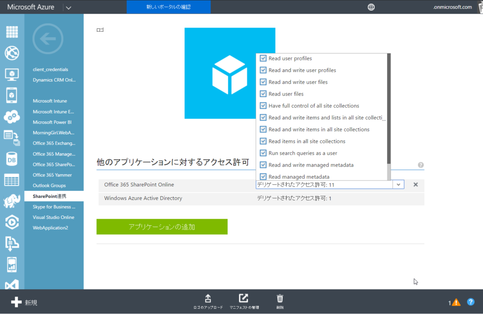Viewport: 483px width, 314px height.
Task: Uncheck Read and write items in all site collections
Action: 263,129
